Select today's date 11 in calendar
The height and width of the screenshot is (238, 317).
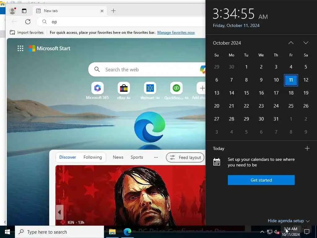291,80
